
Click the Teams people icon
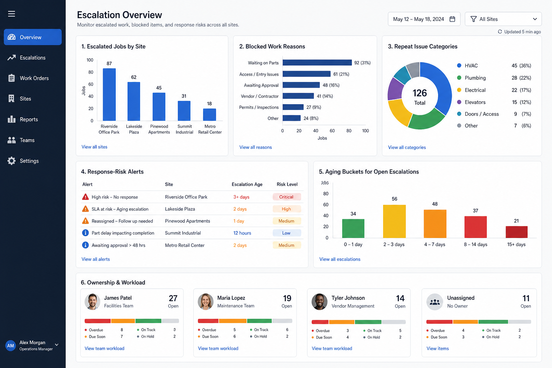11,140
